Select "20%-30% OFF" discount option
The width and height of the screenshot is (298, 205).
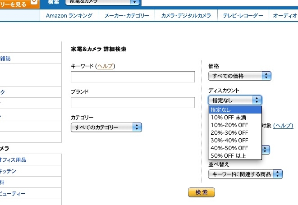point(229,132)
